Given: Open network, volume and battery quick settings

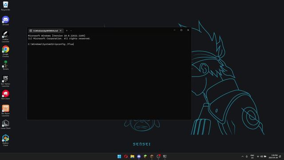Looking at the screenshot, I should tap(261, 156).
